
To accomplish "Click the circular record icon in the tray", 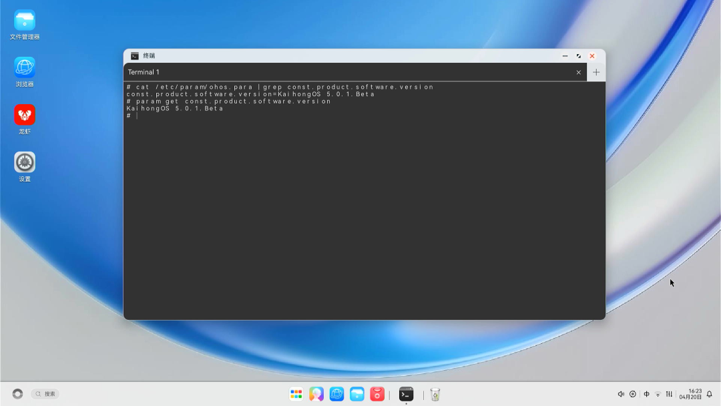I will tap(633, 394).
